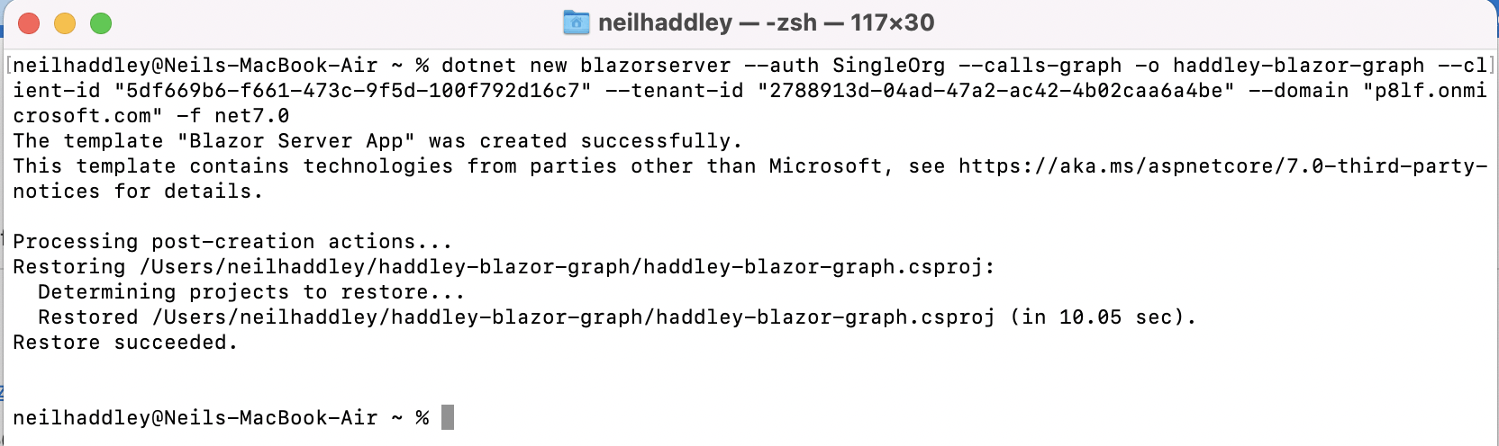
Task: Zoom the Terminal window with green button
Action: pyautogui.click(x=101, y=23)
